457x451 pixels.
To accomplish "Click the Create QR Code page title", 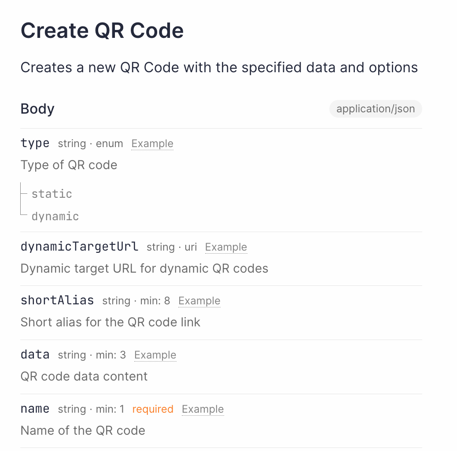I will [102, 30].
